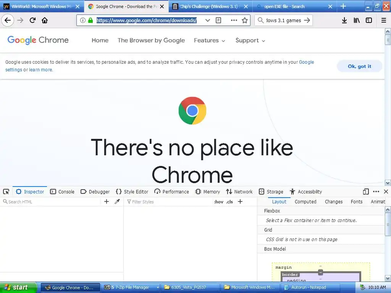The width and height of the screenshot is (391, 293).
Task: Pick an element from the page
Action: 6,192
